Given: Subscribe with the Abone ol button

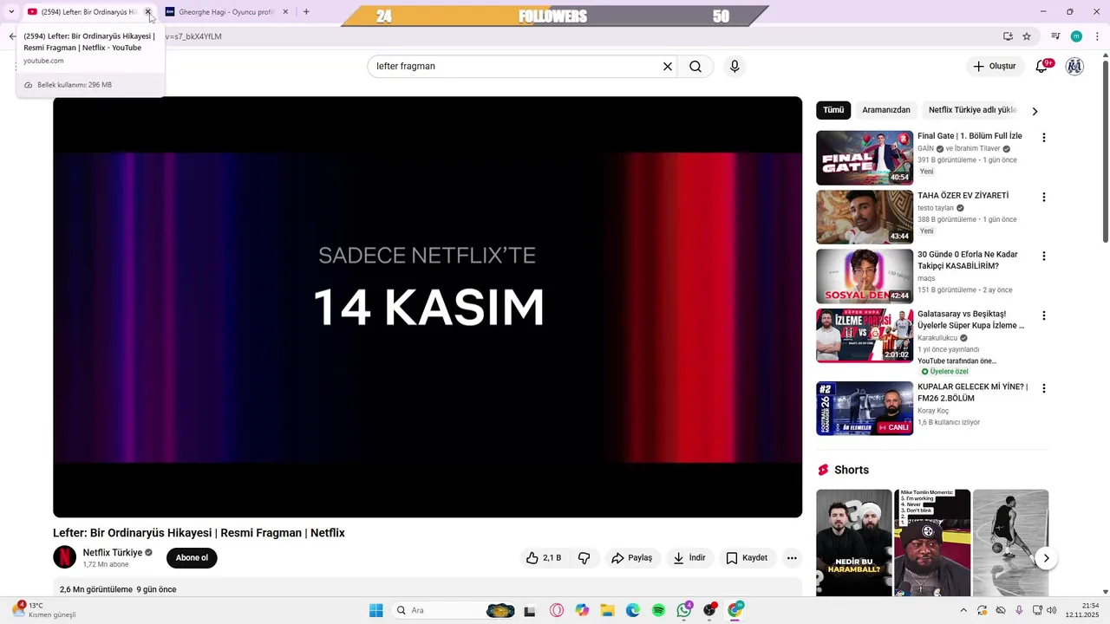Looking at the screenshot, I should (192, 557).
